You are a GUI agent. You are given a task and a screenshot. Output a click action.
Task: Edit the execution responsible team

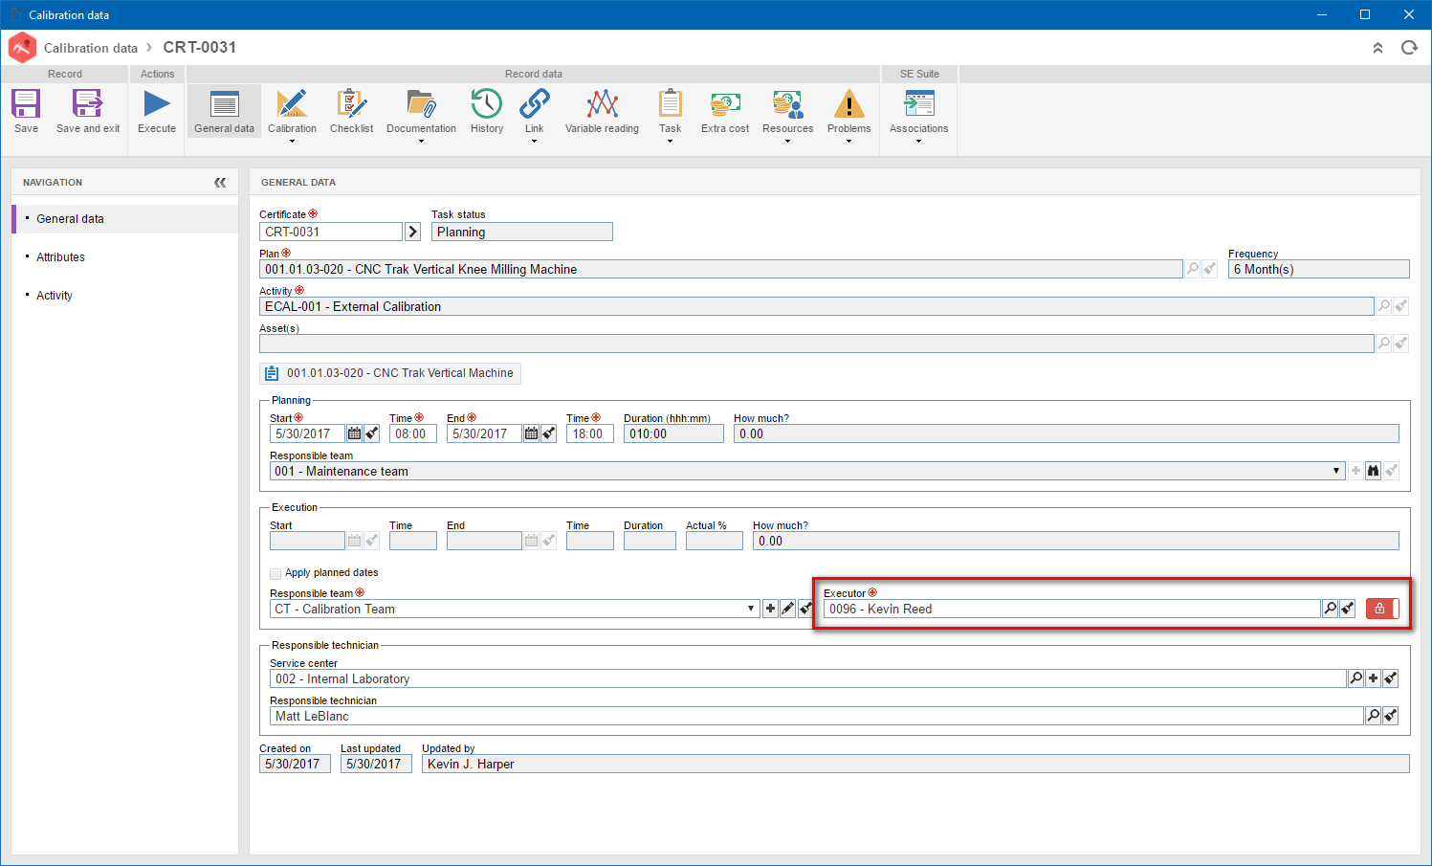tap(788, 609)
